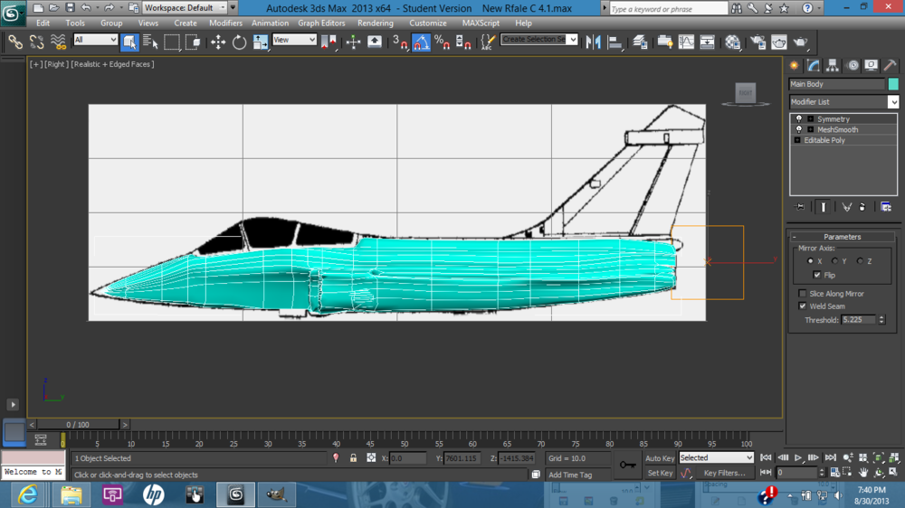Toggle the Angle Snap icon
The height and width of the screenshot is (508, 905).
tap(422, 42)
